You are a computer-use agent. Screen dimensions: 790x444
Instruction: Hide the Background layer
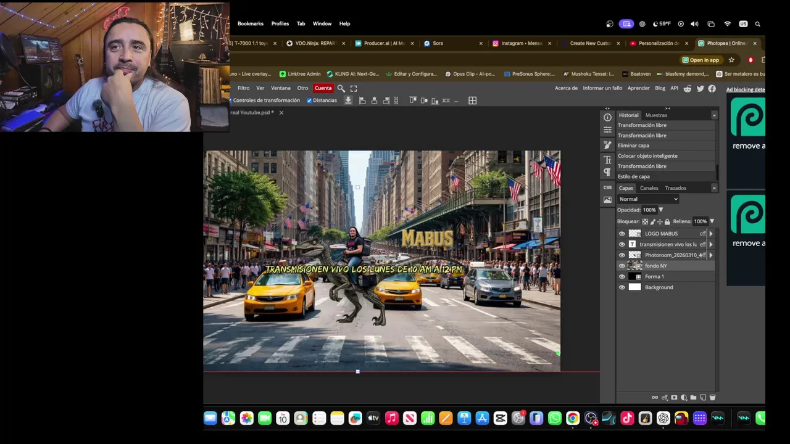622,287
